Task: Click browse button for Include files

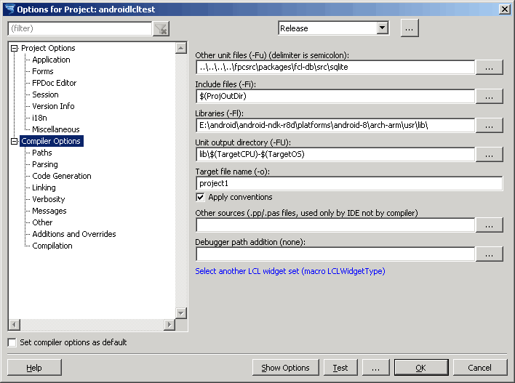Action: pyautogui.click(x=490, y=96)
